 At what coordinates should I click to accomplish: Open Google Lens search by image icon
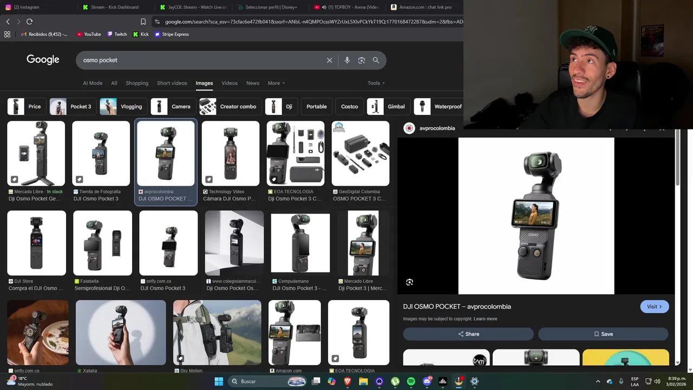pyautogui.click(x=362, y=60)
